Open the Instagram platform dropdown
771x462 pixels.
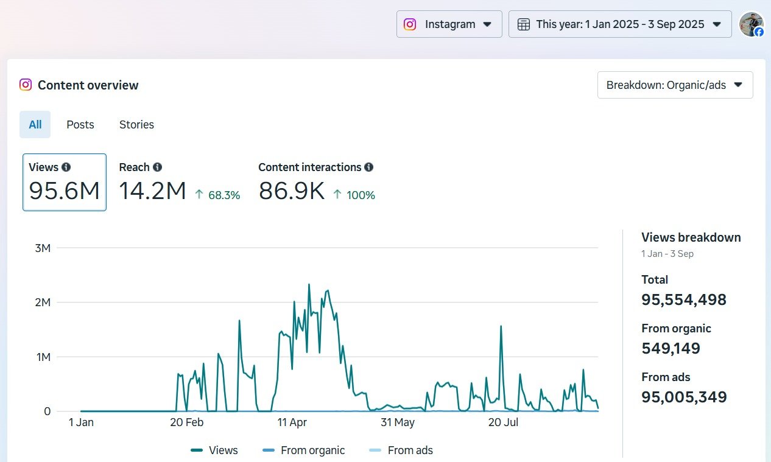(x=449, y=24)
